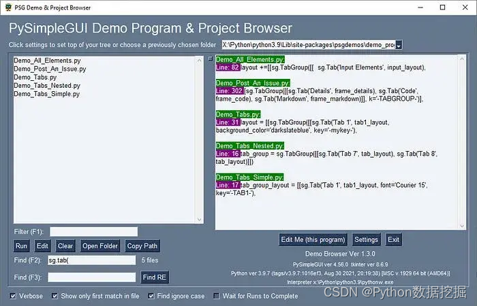Select Demo_Post_An_Issue.py in the file list

click(x=50, y=69)
